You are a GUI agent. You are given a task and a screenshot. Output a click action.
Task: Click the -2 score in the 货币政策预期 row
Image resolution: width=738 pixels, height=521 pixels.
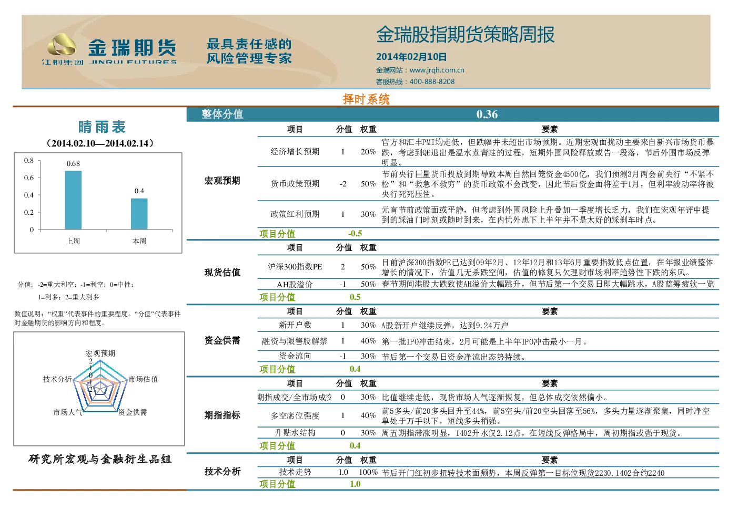[343, 184]
